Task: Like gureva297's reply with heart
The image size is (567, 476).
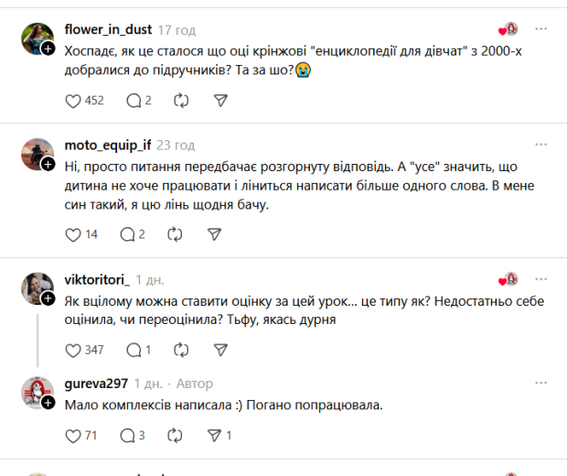Action: point(75,437)
